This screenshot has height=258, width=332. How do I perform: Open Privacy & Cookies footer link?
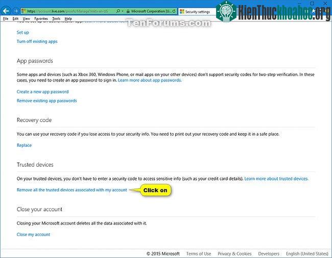tap(234, 253)
